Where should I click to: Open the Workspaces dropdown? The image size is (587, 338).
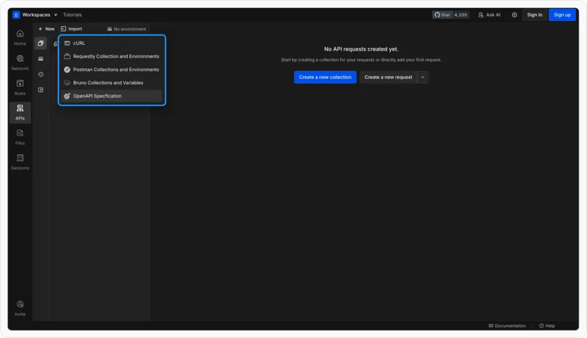[x=36, y=14]
